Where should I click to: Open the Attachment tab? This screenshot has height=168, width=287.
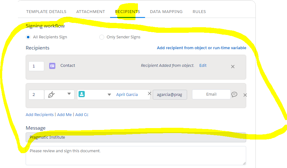[91, 11]
